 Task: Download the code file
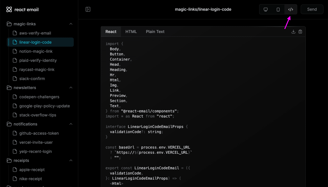293,32
